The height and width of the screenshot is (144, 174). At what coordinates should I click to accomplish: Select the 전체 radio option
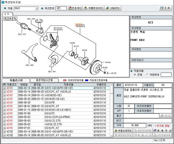[135, 75]
